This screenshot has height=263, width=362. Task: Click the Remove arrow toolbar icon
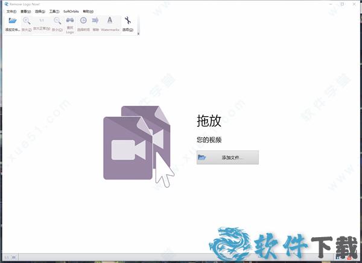pos(95,20)
